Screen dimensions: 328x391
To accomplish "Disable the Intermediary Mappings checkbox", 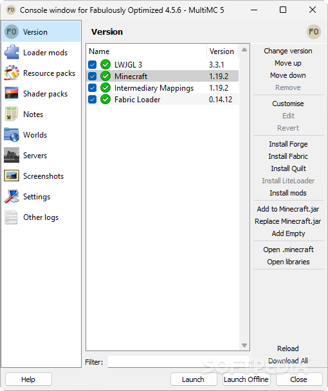I will pyautogui.click(x=92, y=87).
